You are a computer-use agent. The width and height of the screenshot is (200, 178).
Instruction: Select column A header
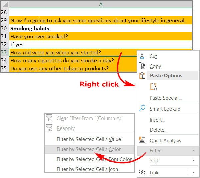[x=101, y=4]
